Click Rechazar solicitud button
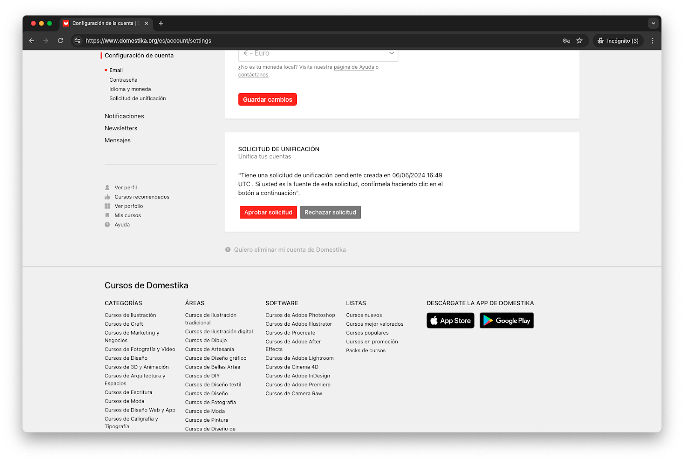Screen dimensions: 684x462 [x=330, y=212]
